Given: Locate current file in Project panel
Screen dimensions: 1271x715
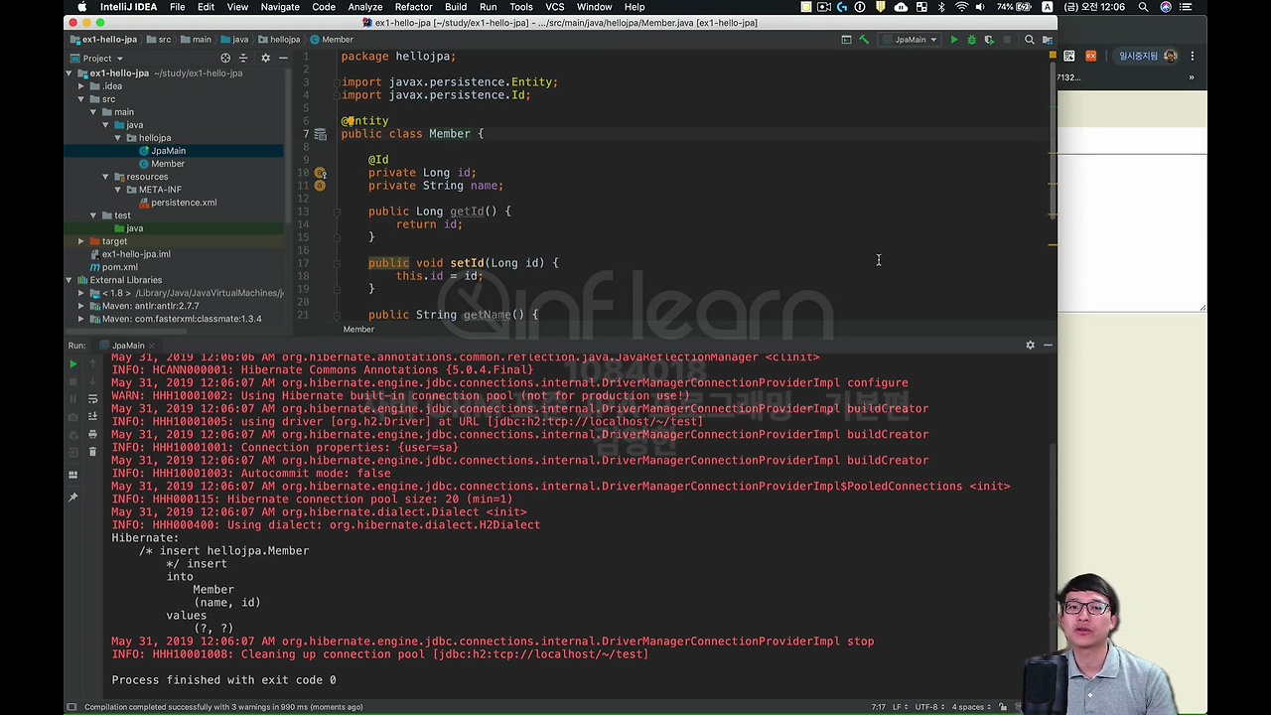Looking at the screenshot, I should click(x=225, y=58).
